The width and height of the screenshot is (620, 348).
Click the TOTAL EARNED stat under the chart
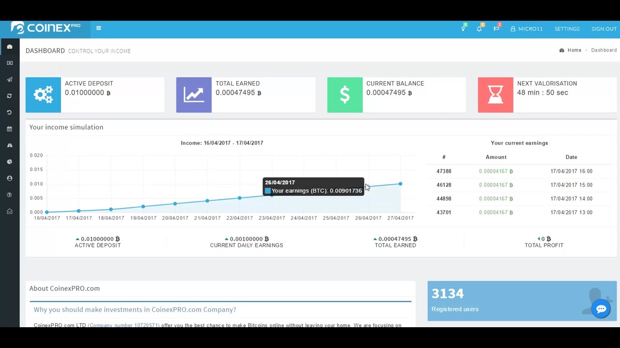coord(395,242)
